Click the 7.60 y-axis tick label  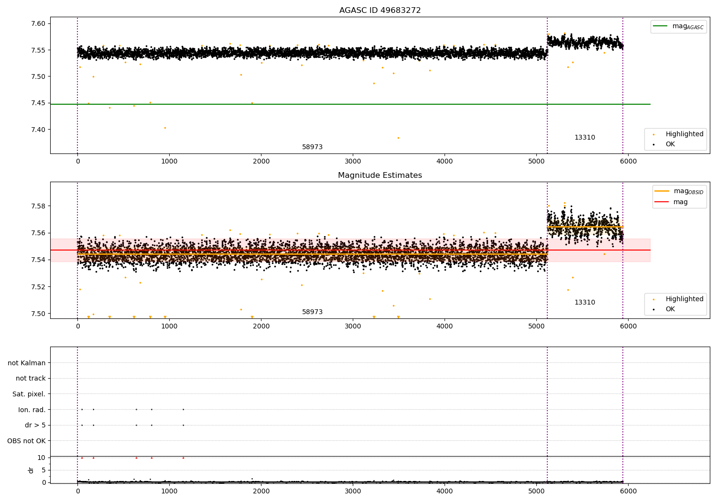[x=38, y=24]
